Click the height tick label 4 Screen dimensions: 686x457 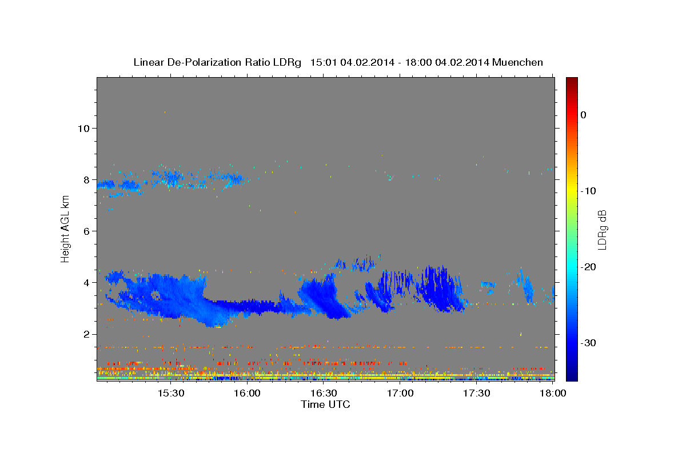point(85,282)
